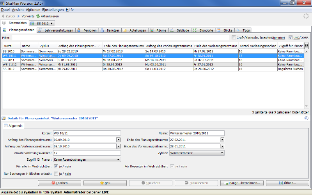This screenshot has height=195, width=312.
Task: Open Ende des Planungszeitraums date dropdown
Action: pos(222,140)
